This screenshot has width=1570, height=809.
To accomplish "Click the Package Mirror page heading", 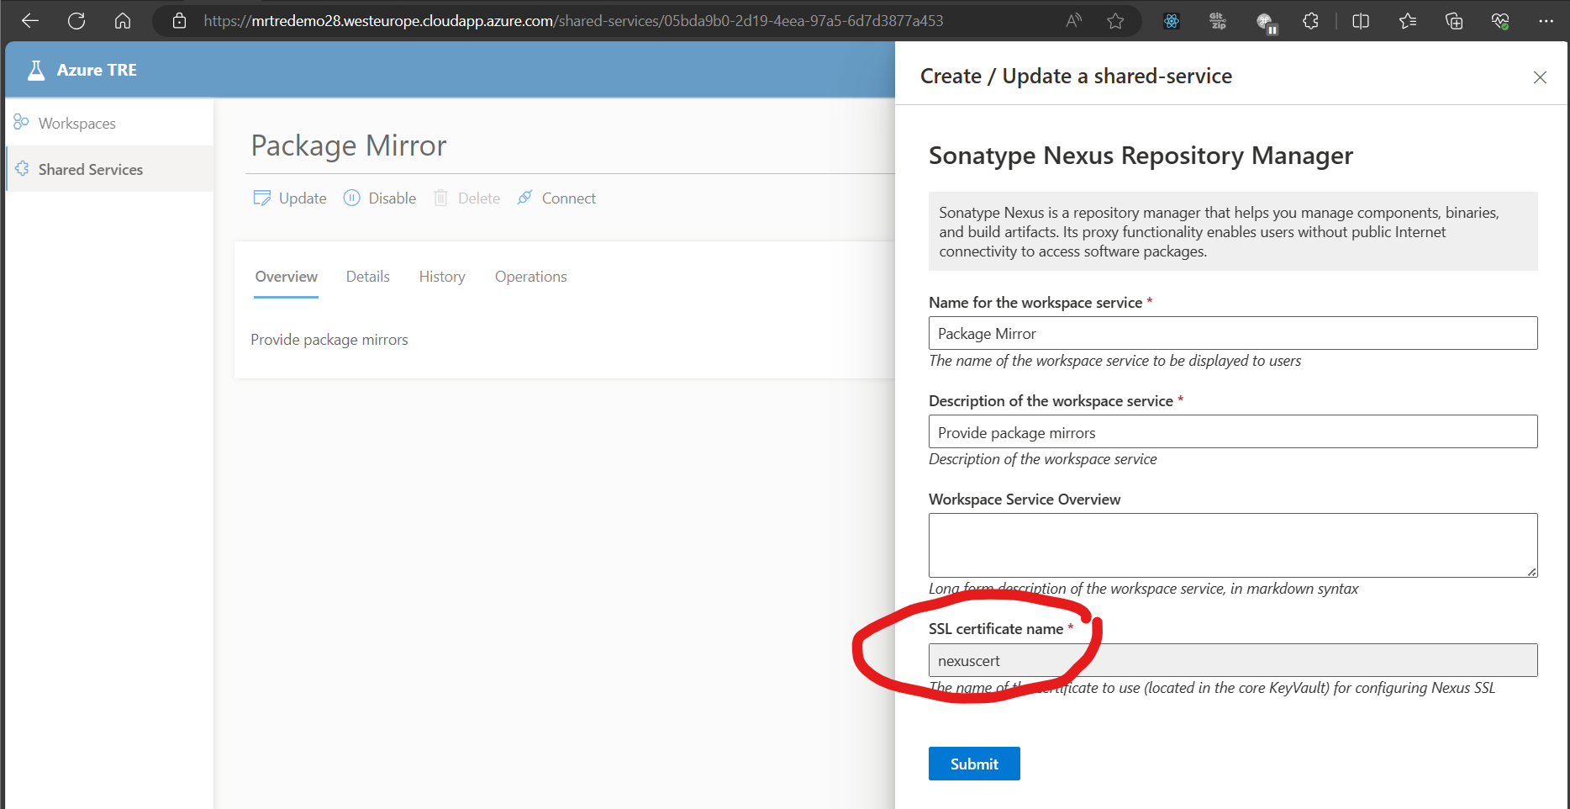I will point(349,145).
